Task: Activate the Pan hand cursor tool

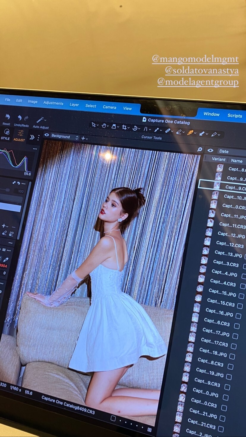Action: point(104,126)
